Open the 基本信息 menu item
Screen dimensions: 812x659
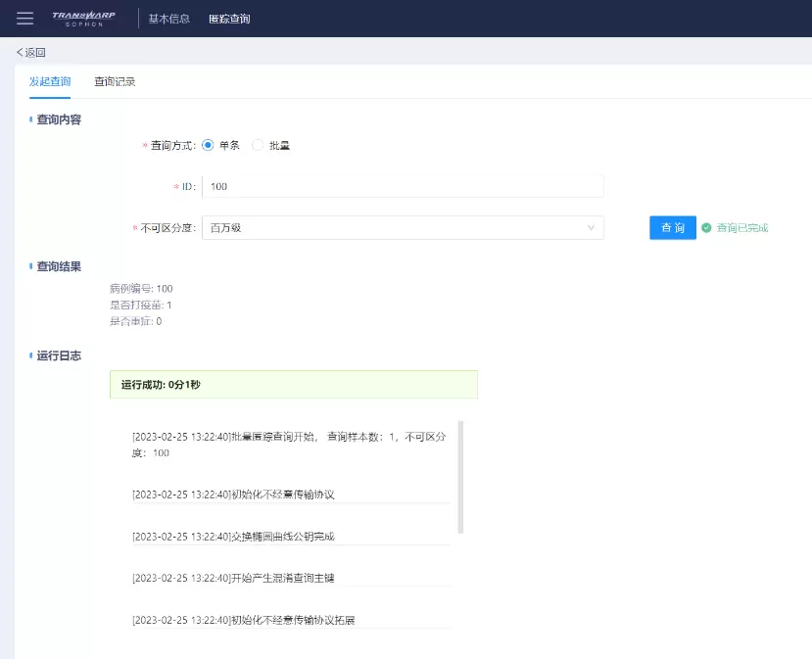click(168, 19)
